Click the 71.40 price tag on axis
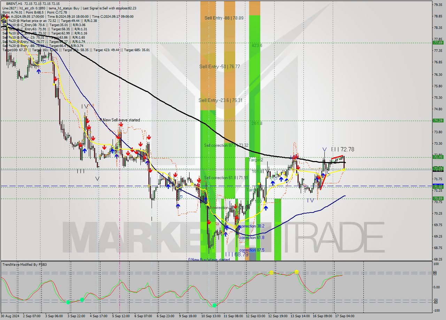Viewport: 446px width, 320px height. pyautogui.click(x=438, y=187)
